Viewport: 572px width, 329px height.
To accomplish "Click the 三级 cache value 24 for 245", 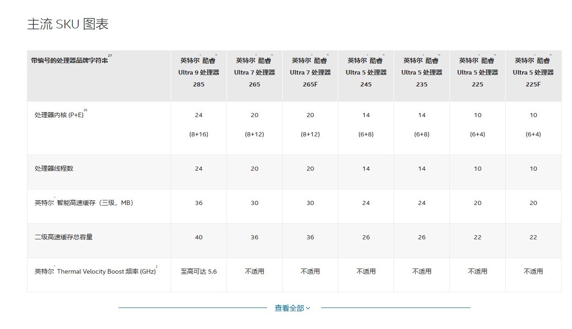I will [366, 203].
